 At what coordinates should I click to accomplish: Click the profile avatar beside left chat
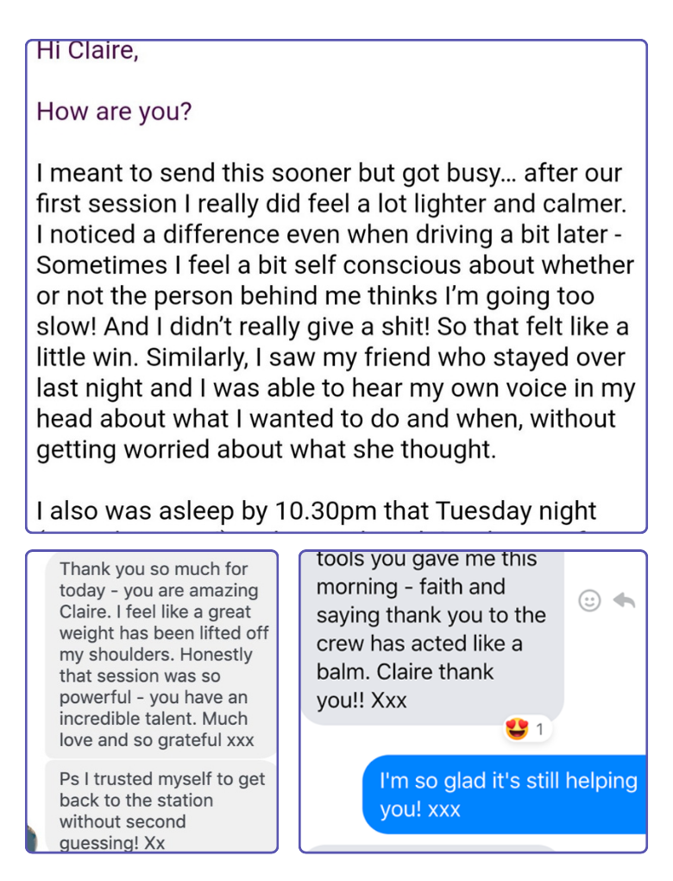pos(32,839)
